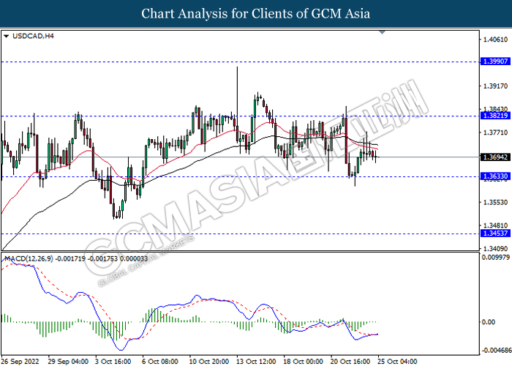Select the 1.38219 price level label
This screenshot has height=366, width=512.
point(495,116)
